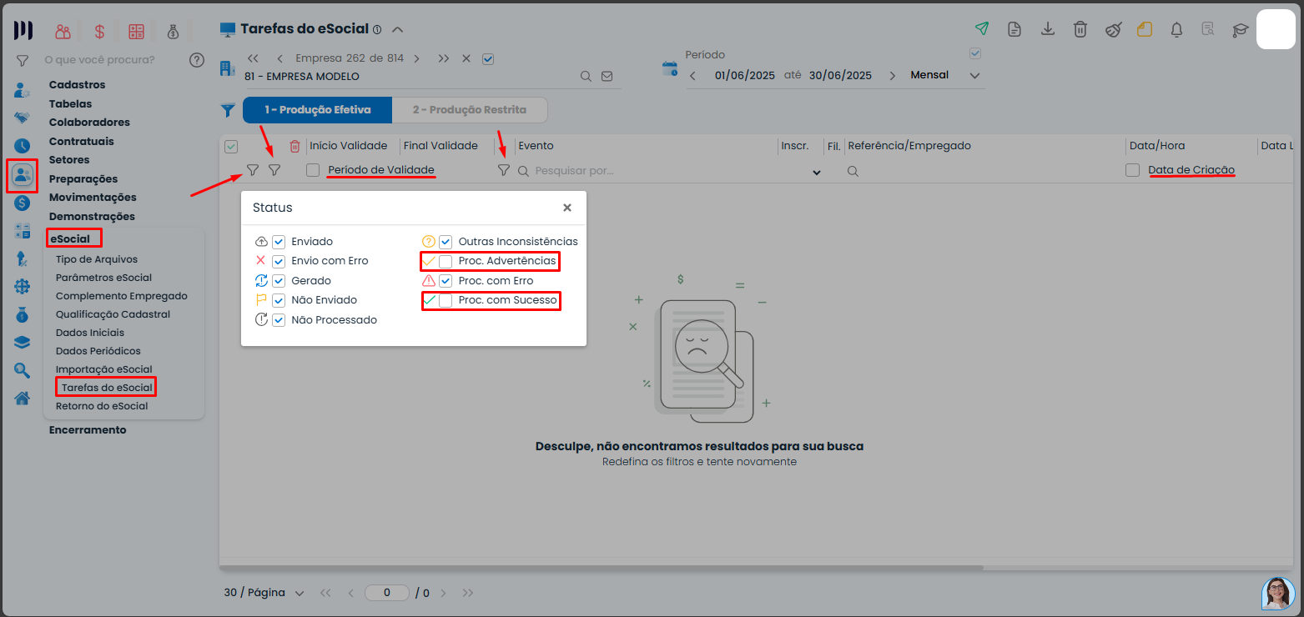
Task: Check the Proc. Advertências status checkbox
Action: (x=446, y=261)
